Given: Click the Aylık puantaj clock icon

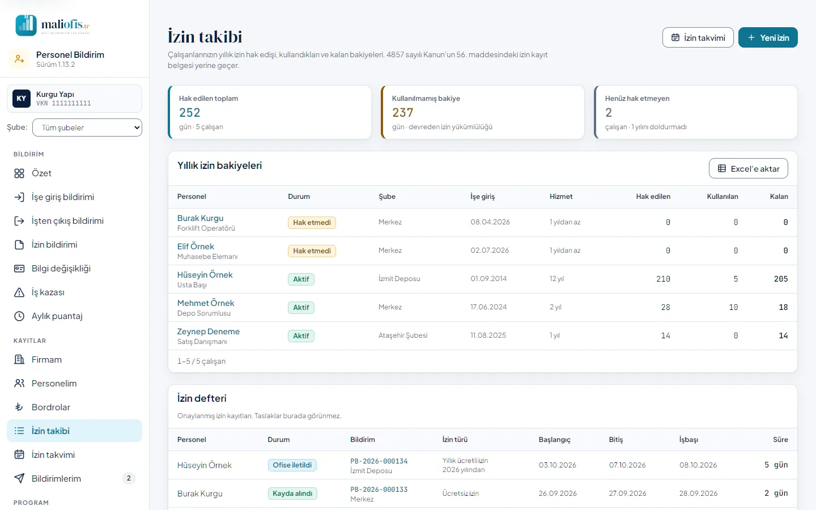Looking at the screenshot, I should (19, 316).
